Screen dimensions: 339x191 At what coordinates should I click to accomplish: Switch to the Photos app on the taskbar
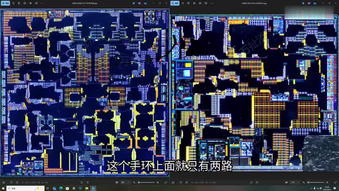(x=93, y=188)
